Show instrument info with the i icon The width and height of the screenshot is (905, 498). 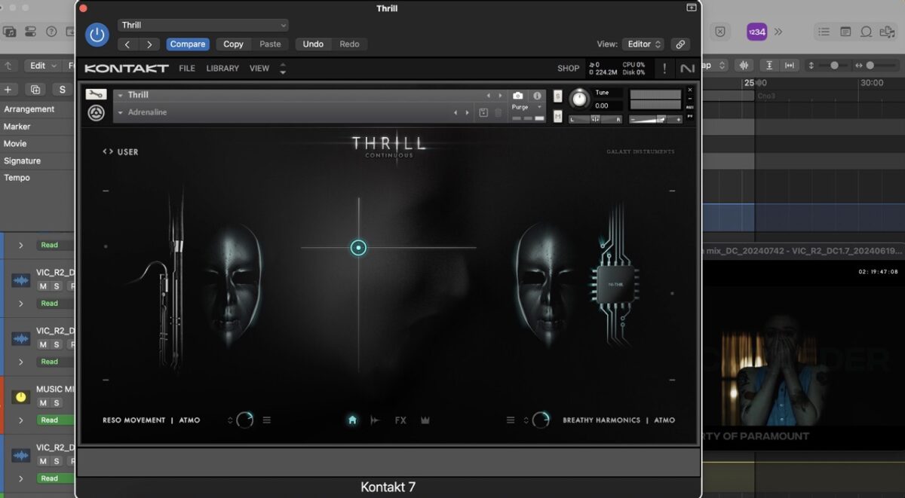(x=537, y=96)
